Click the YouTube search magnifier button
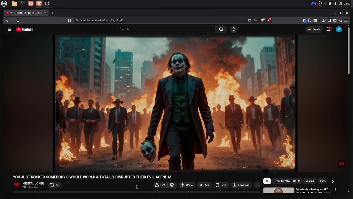 coord(221,29)
